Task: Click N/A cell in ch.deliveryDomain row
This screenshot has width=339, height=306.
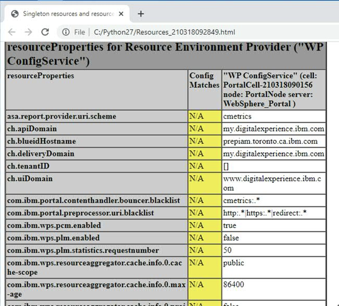Action: (205, 154)
